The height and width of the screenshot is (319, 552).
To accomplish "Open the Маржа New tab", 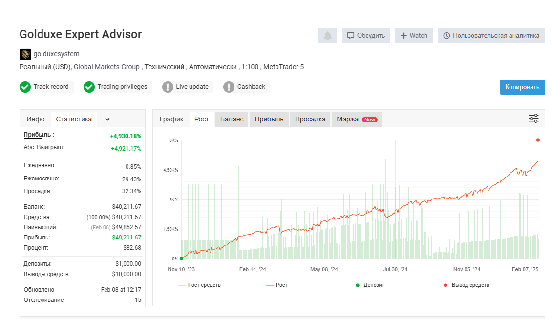I will tap(357, 119).
